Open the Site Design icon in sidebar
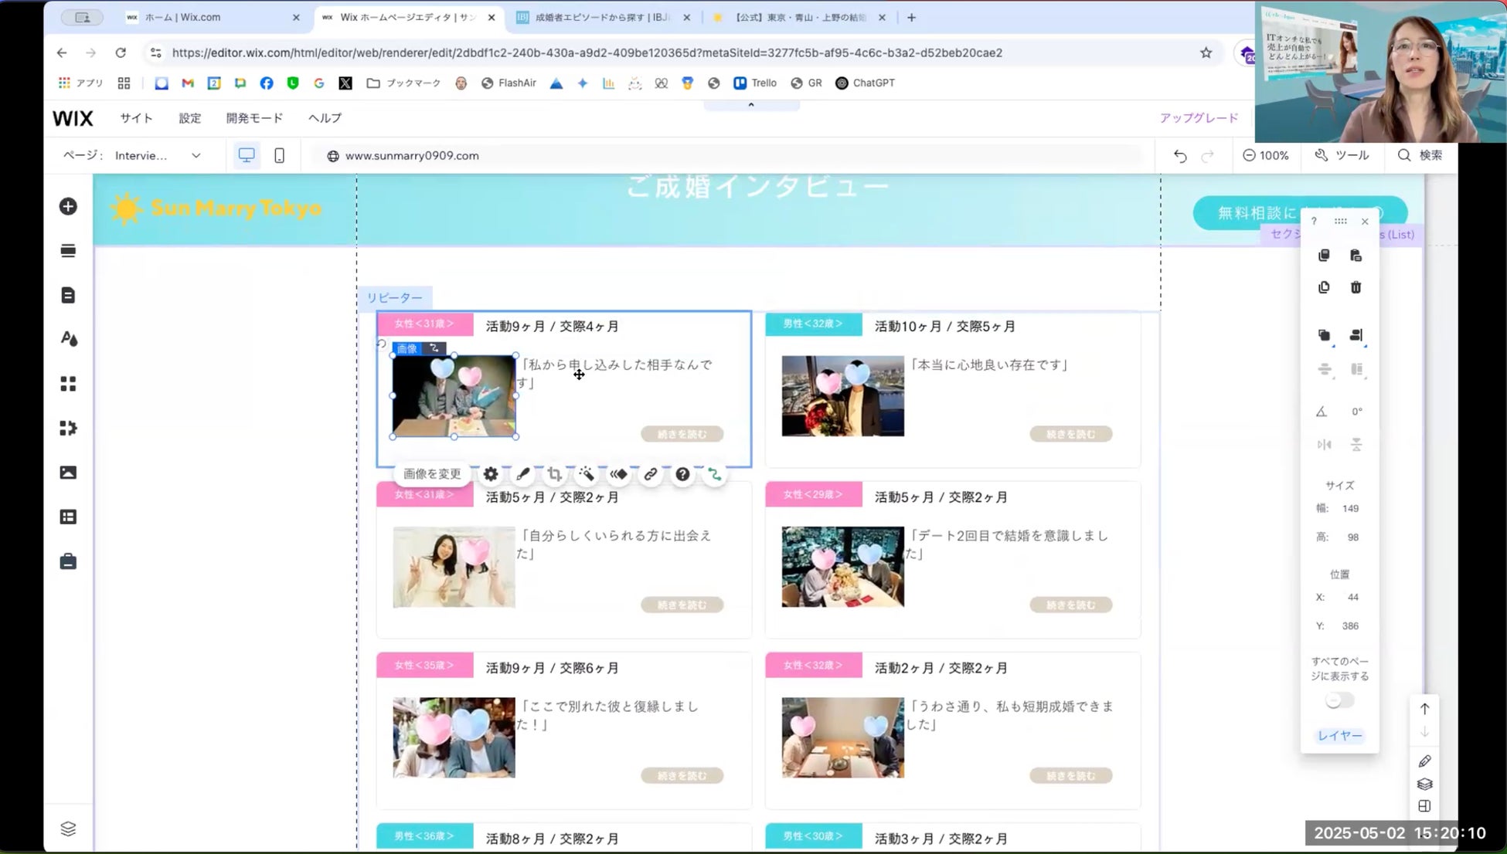Image resolution: width=1507 pixels, height=854 pixels. [68, 339]
